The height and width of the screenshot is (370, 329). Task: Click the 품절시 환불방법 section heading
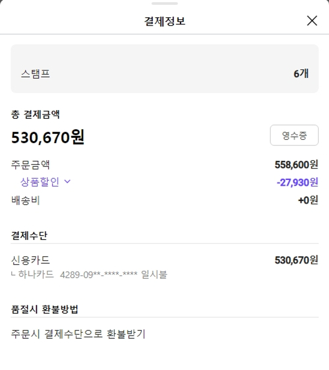pyautogui.click(x=44, y=309)
